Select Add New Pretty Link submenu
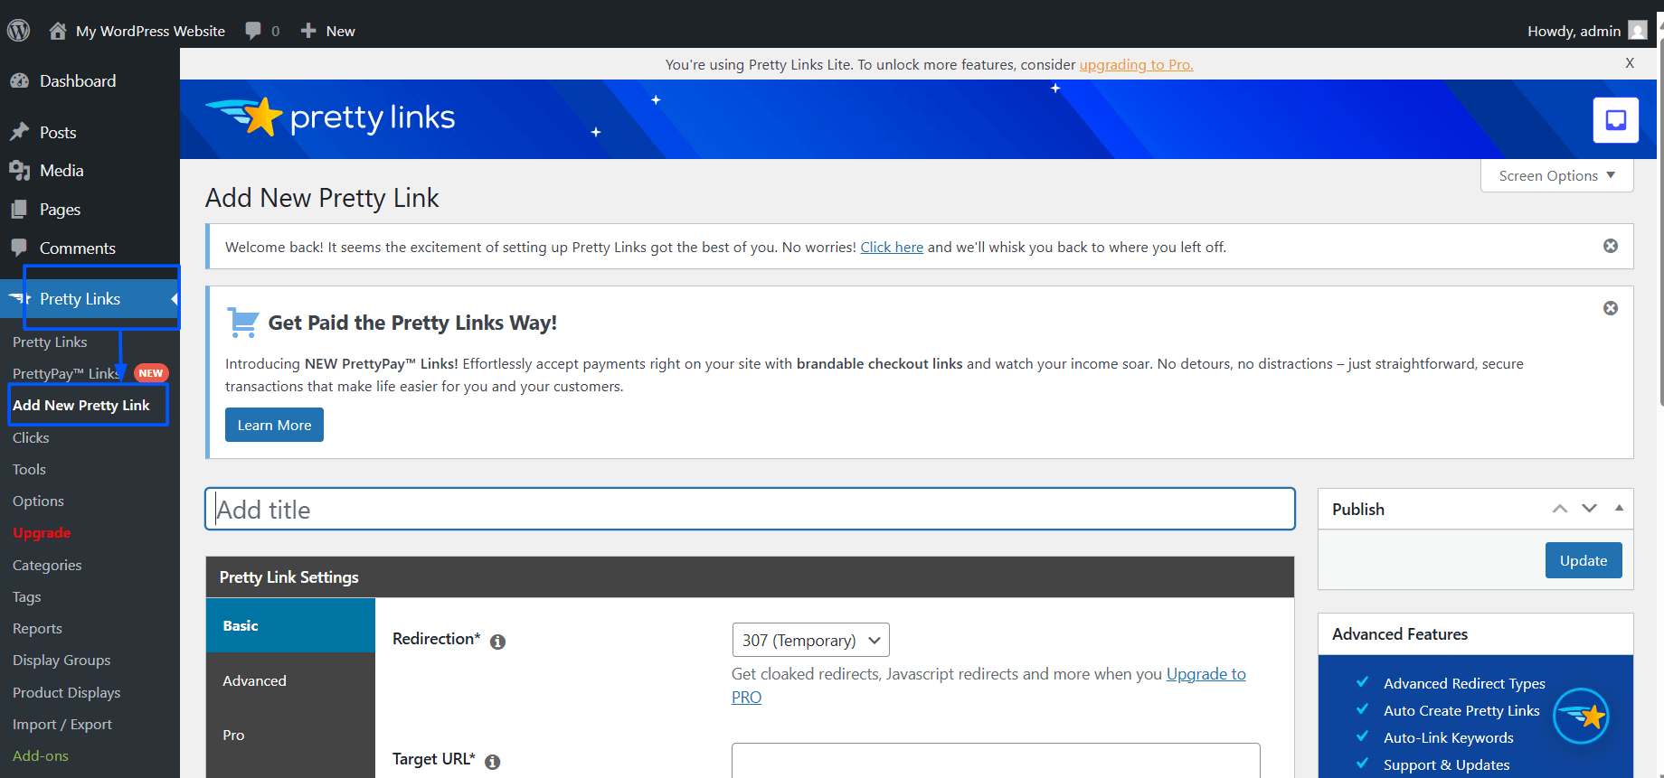The height and width of the screenshot is (778, 1664). point(81,405)
